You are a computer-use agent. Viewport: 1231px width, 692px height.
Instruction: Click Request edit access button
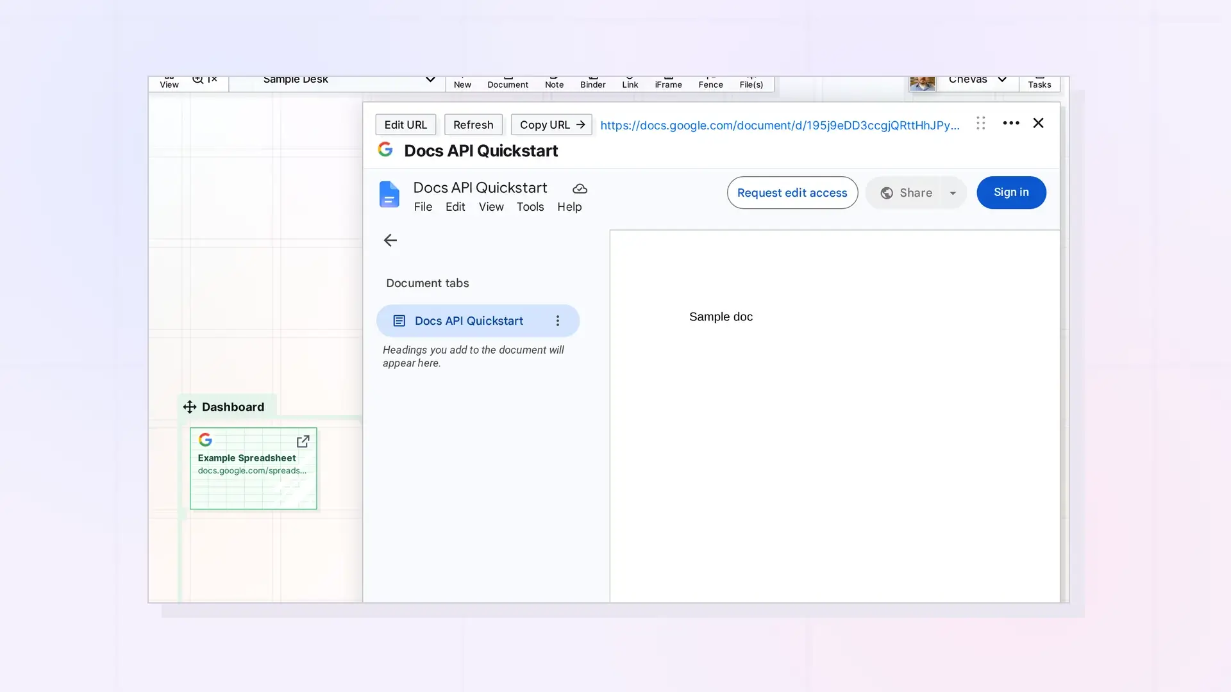tap(792, 193)
